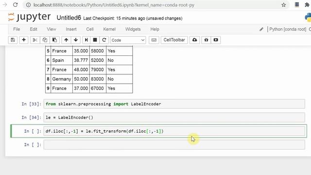The image size is (311, 175).
Task: Open the cell type Code dropdown
Action: [x=128, y=40]
